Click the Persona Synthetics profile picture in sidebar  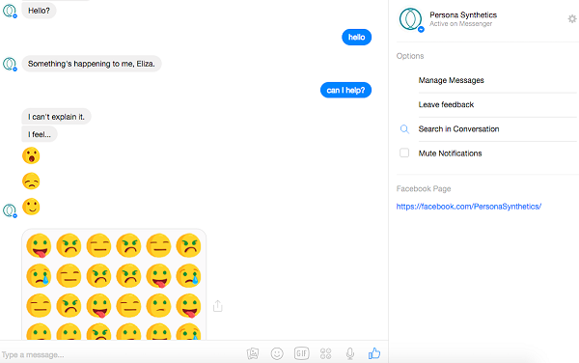coord(410,19)
